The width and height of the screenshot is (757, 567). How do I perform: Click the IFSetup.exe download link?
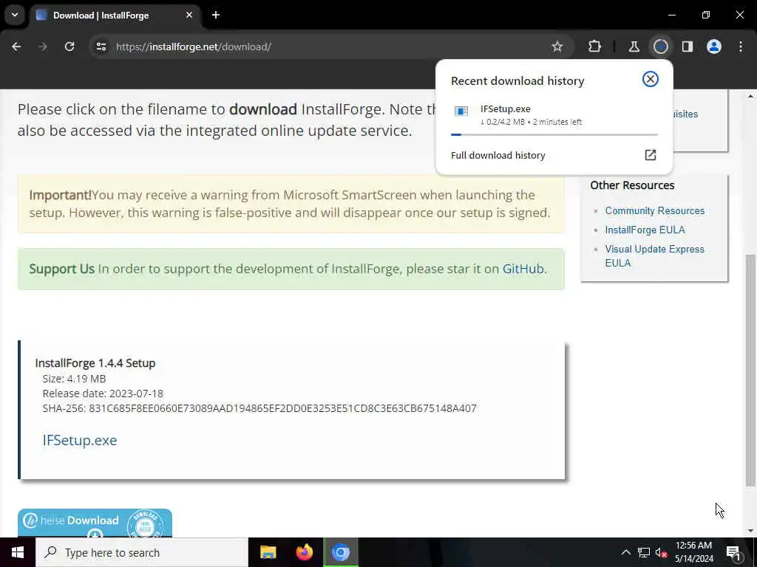click(x=80, y=440)
